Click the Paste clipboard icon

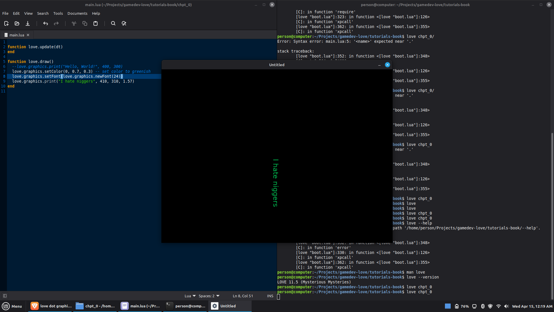96,23
